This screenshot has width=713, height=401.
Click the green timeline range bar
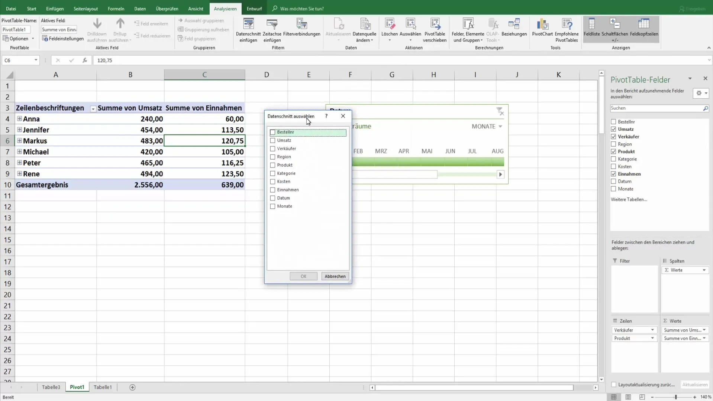(x=428, y=162)
